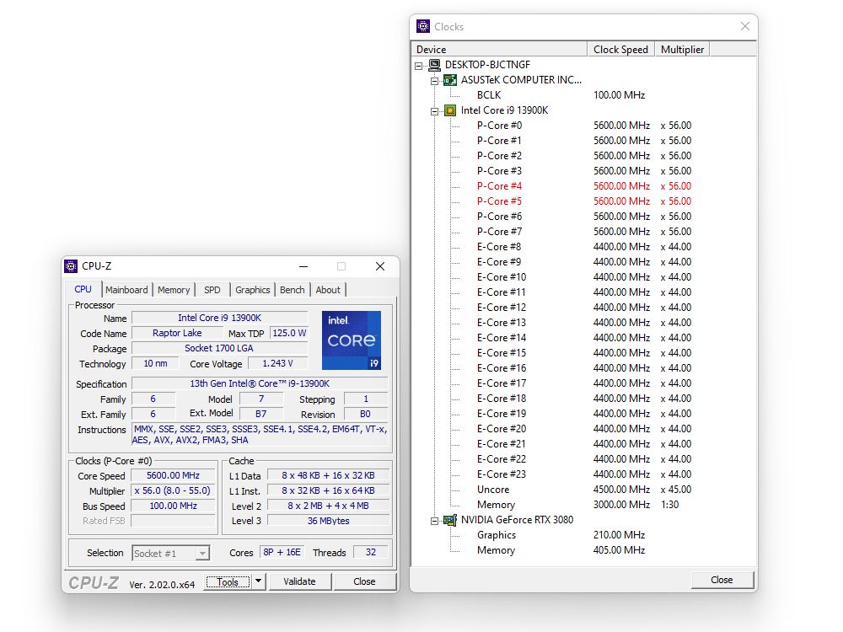
Task: Click the Core Speed 5600.00 MHz value
Action: (x=173, y=475)
